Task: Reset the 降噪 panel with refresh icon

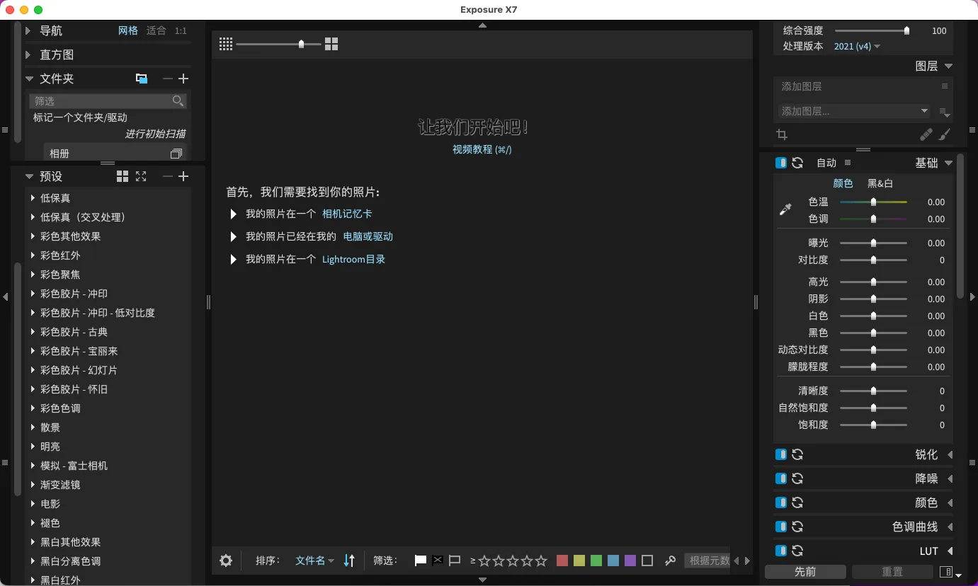Action: click(x=797, y=478)
